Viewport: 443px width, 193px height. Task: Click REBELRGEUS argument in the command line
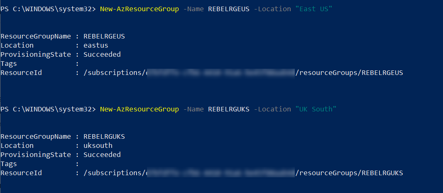point(229,9)
